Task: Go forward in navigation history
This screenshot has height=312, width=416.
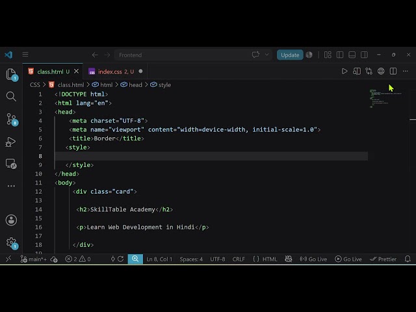Action: pyautogui.click(x=107, y=55)
